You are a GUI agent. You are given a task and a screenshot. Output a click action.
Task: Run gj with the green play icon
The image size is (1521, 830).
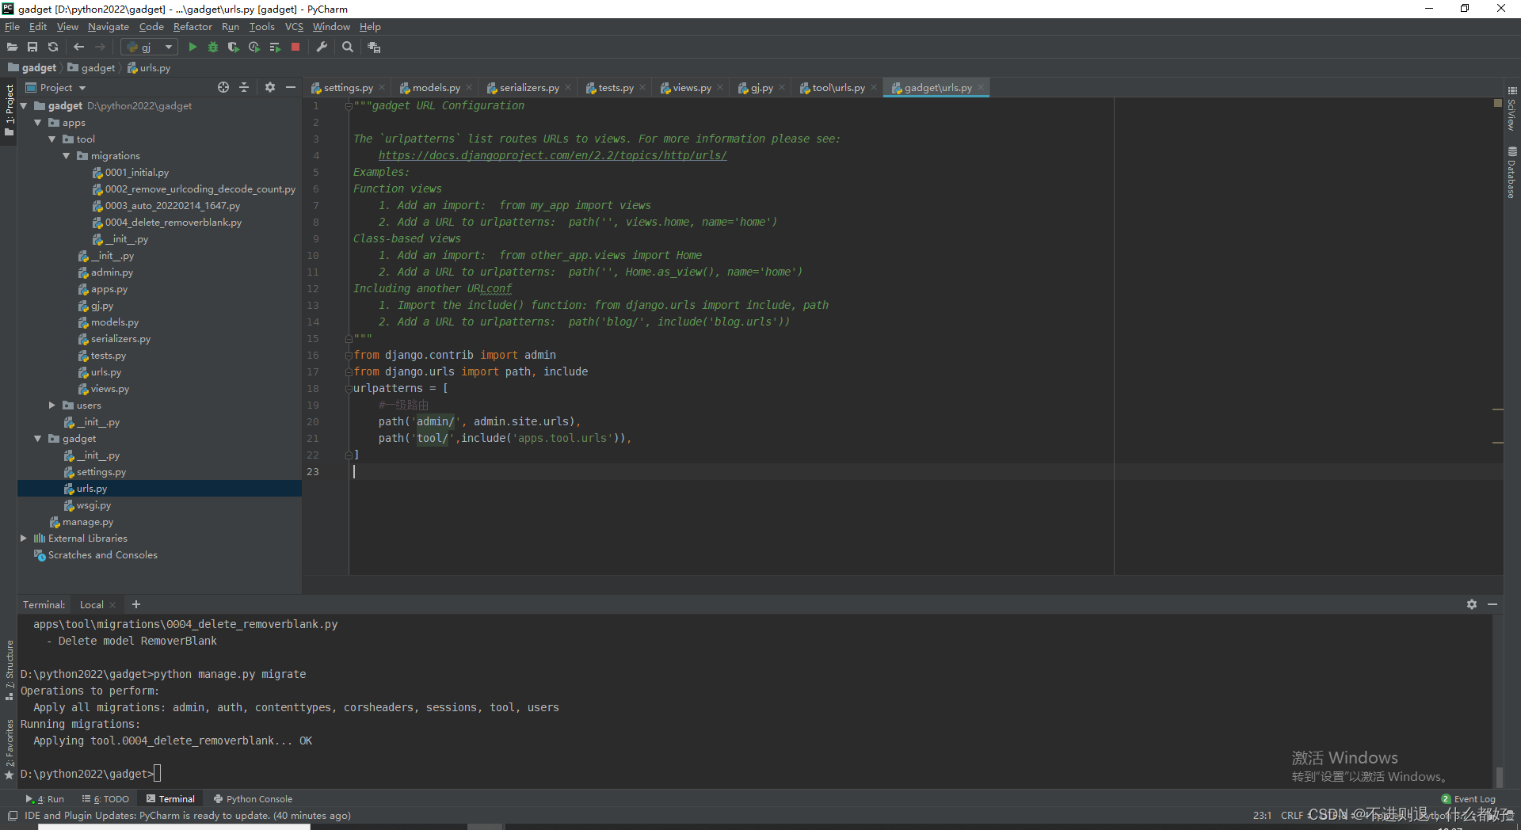(x=193, y=48)
